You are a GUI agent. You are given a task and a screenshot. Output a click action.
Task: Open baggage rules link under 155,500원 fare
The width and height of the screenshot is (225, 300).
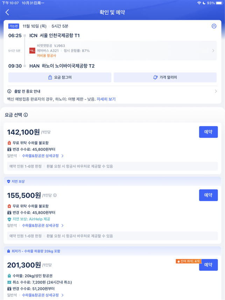43,226
